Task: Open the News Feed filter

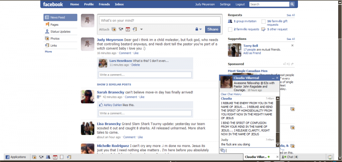Action: (x=60, y=18)
